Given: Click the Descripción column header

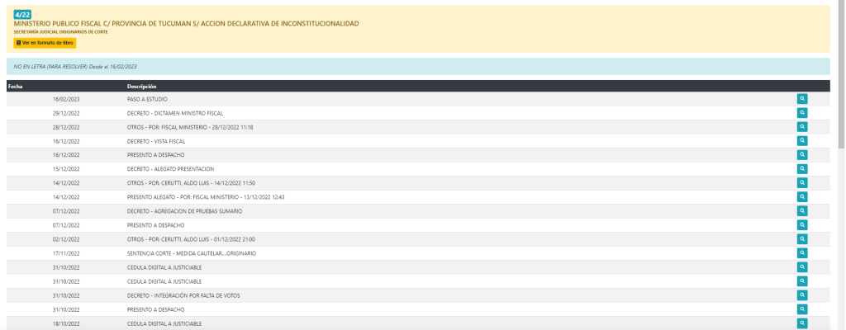Looking at the screenshot, I should (142, 86).
